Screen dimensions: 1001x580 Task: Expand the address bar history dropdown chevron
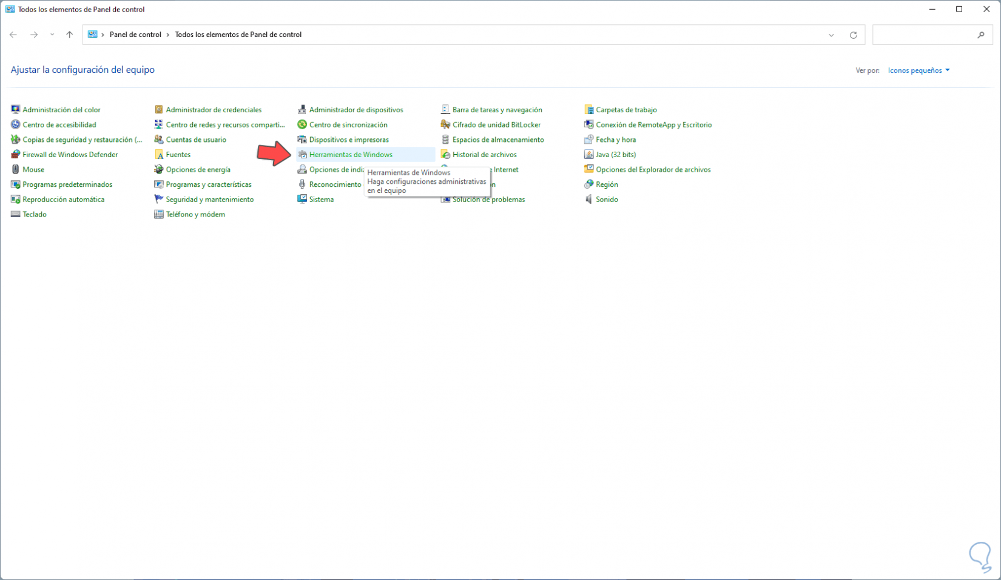pos(831,35)
